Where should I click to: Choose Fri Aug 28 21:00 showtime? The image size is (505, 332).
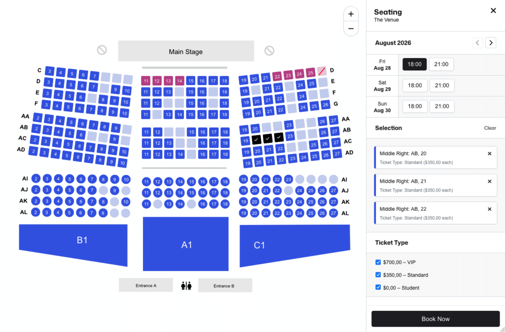[441, 65]
